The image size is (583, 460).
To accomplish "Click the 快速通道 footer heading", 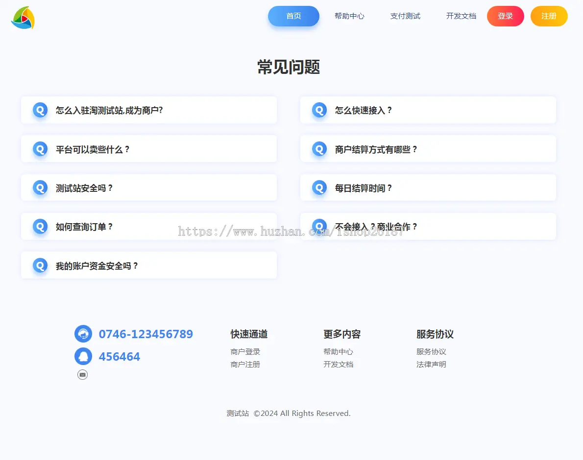I will (249, 334).
